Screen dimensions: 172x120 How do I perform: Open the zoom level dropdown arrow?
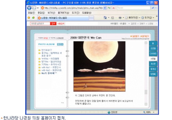pos(154,112)
